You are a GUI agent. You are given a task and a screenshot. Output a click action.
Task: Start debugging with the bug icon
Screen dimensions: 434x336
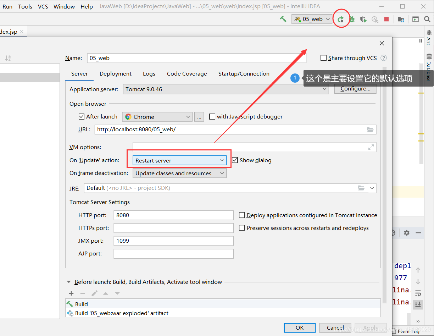click(x=352, y=19)
